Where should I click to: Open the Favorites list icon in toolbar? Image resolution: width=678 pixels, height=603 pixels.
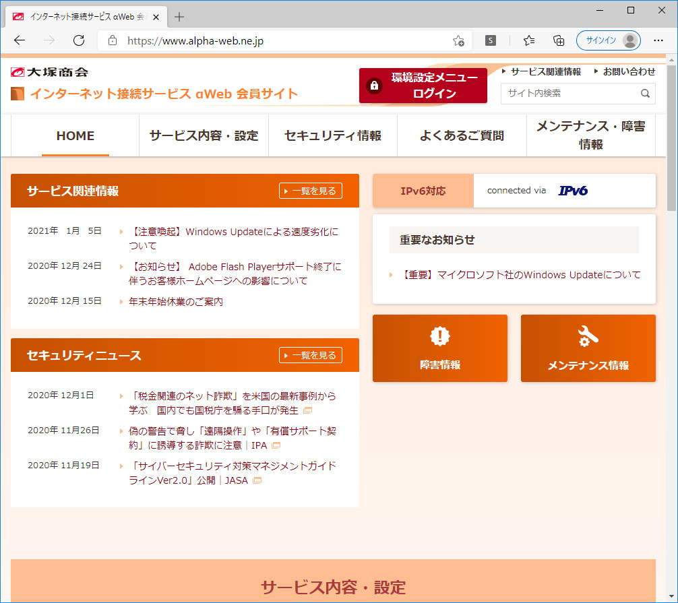pos(530,40)
